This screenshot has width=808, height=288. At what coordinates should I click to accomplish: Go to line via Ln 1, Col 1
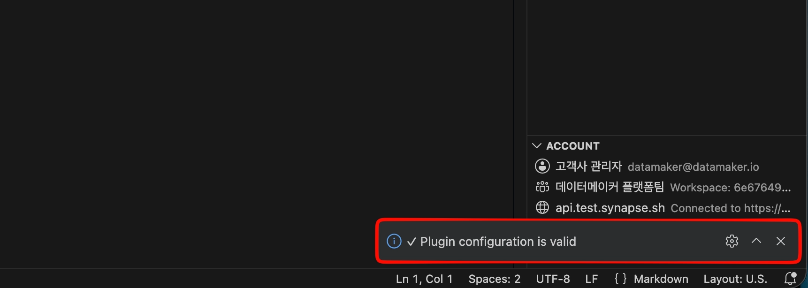tap(424, 279)
